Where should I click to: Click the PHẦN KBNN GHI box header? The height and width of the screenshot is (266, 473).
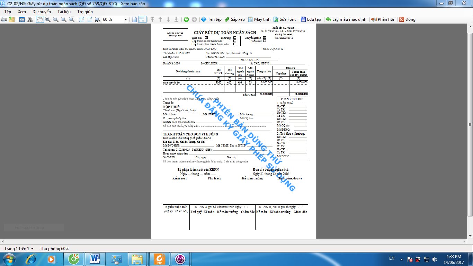pyautogui.click(x=292, y=99)
